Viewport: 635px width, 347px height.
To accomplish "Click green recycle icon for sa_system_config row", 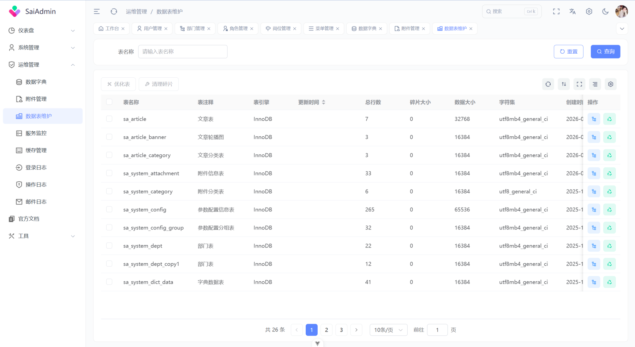I will pyautogui.click(x=609, y=210).
